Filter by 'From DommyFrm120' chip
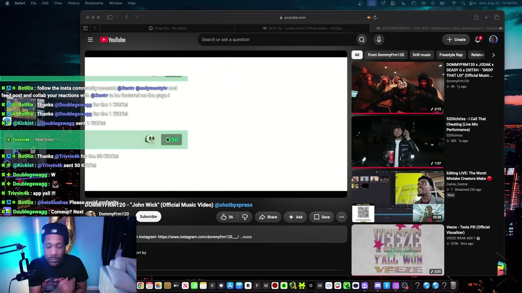 coord(386,55)
